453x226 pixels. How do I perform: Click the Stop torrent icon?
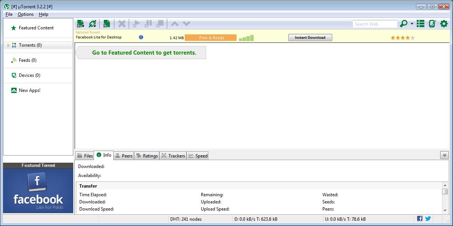[160, 24]
